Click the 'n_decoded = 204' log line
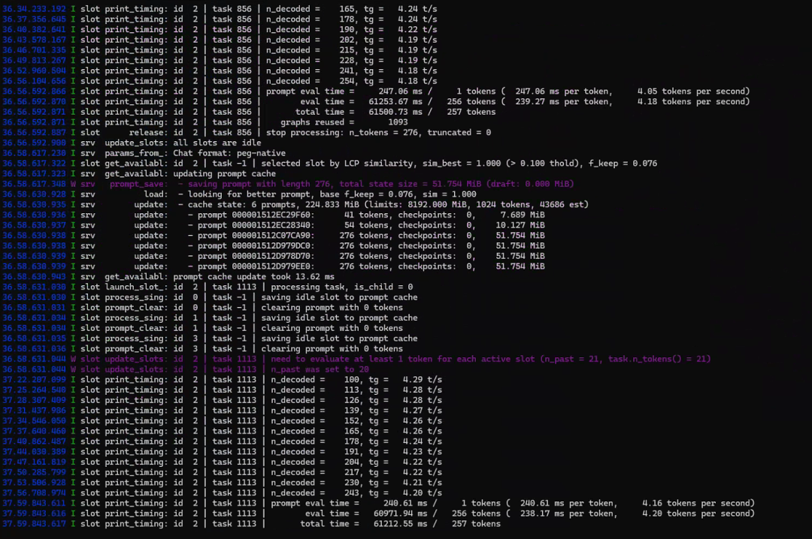Image resolution: width=812 pixels, height=539 pixels. (x=222, y=462)
